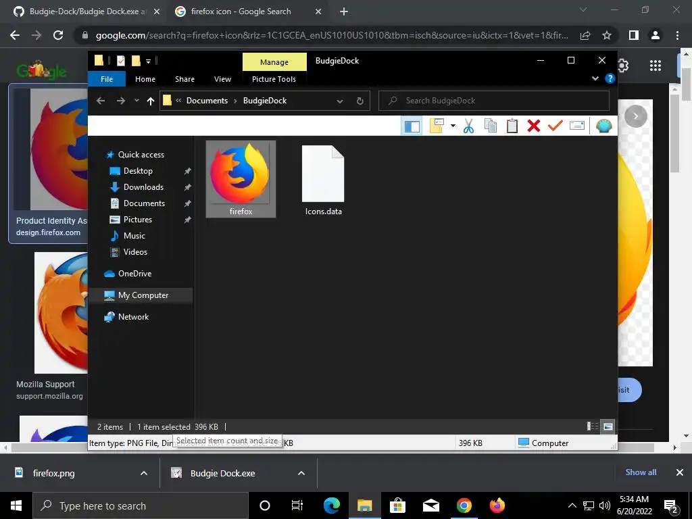Select Network in navigation pane
Viewport: 692px width, 519px height.
[133, 317]
